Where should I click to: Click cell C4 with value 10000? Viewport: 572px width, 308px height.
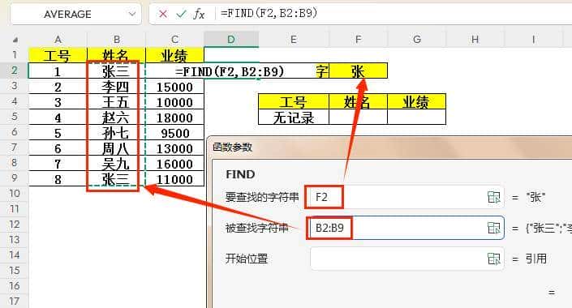(174, 102)
